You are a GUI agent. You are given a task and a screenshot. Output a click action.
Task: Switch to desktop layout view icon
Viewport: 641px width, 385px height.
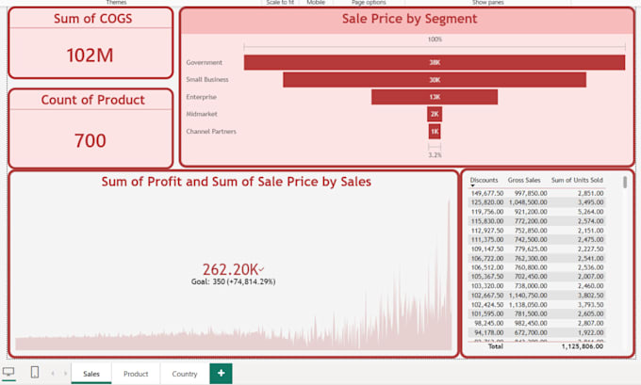(8, 372)
